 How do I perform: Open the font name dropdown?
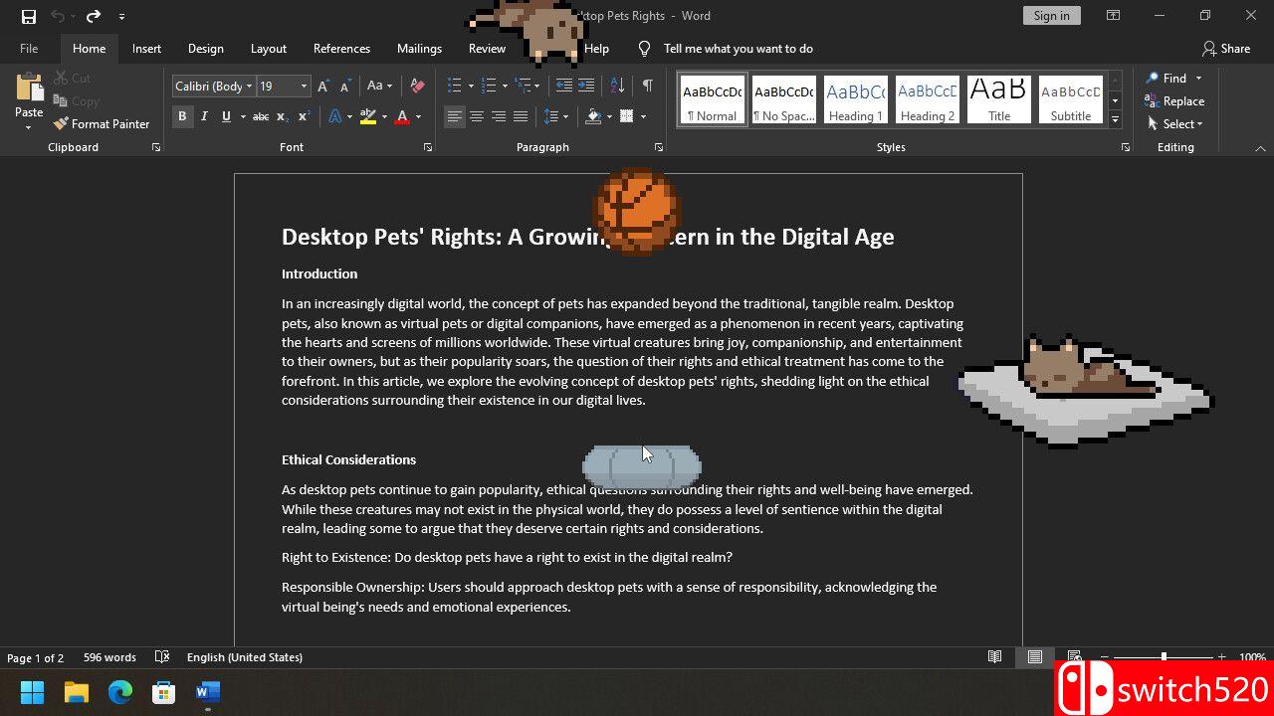[x=250, y=87]
